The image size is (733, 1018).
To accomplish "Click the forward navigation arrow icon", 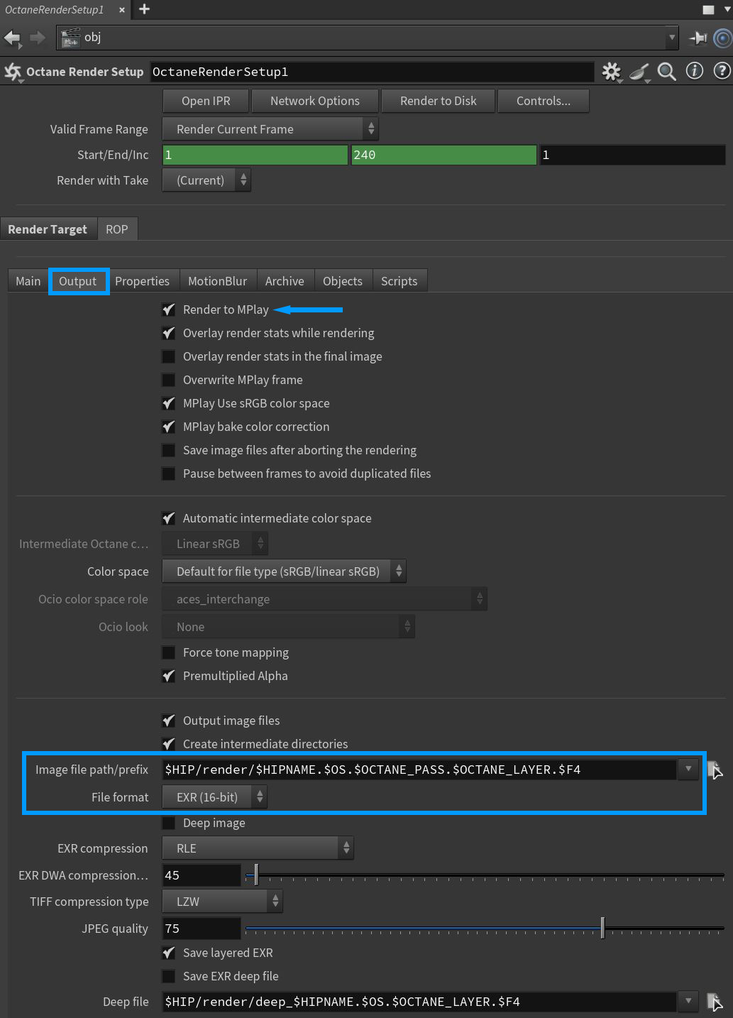I will tap(38, 38).
